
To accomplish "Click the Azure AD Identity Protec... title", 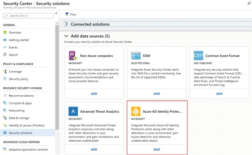I will tap(162, 112).
